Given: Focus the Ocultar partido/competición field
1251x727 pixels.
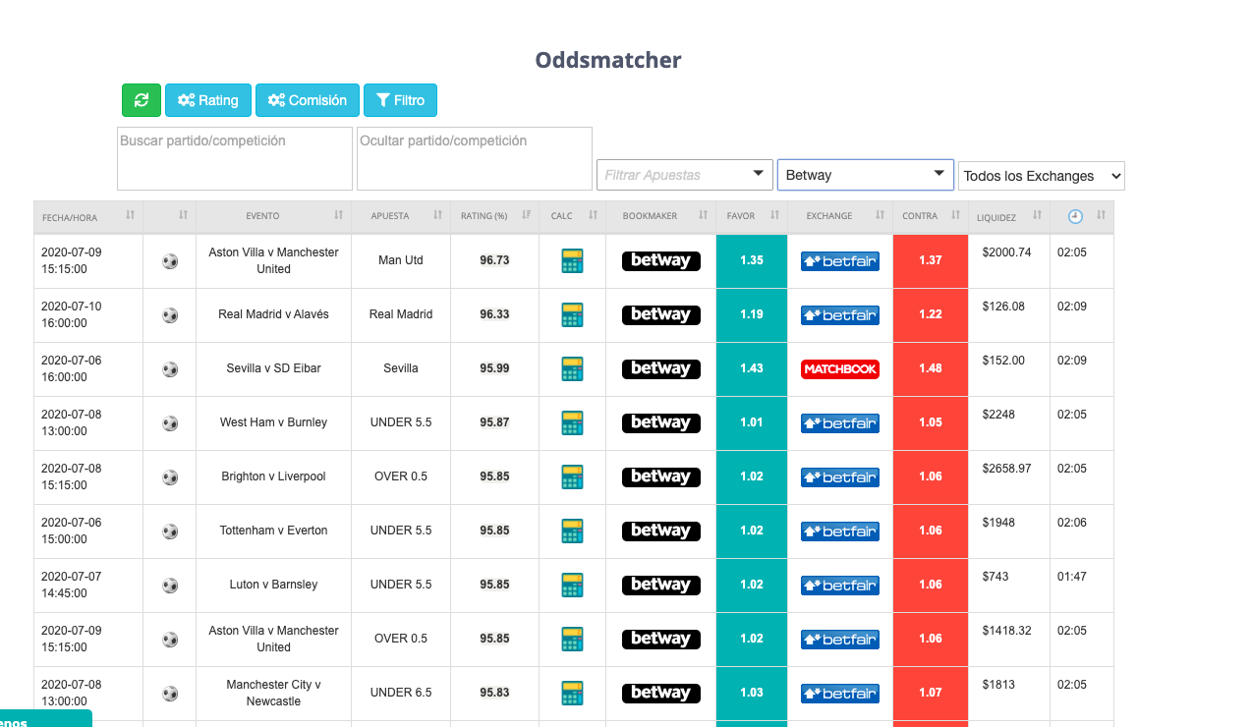Looking at the screenshot, I should pos(475,158).
